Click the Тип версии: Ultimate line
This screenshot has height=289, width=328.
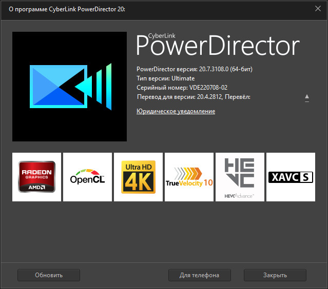165,78
